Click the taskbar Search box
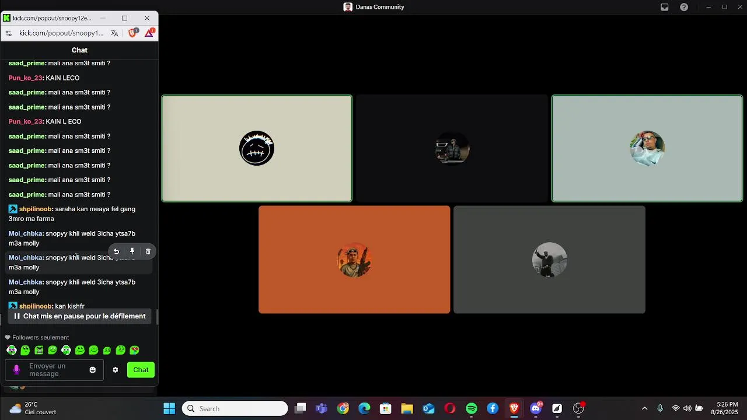This screenshot has height=420, width=747. 235,408
